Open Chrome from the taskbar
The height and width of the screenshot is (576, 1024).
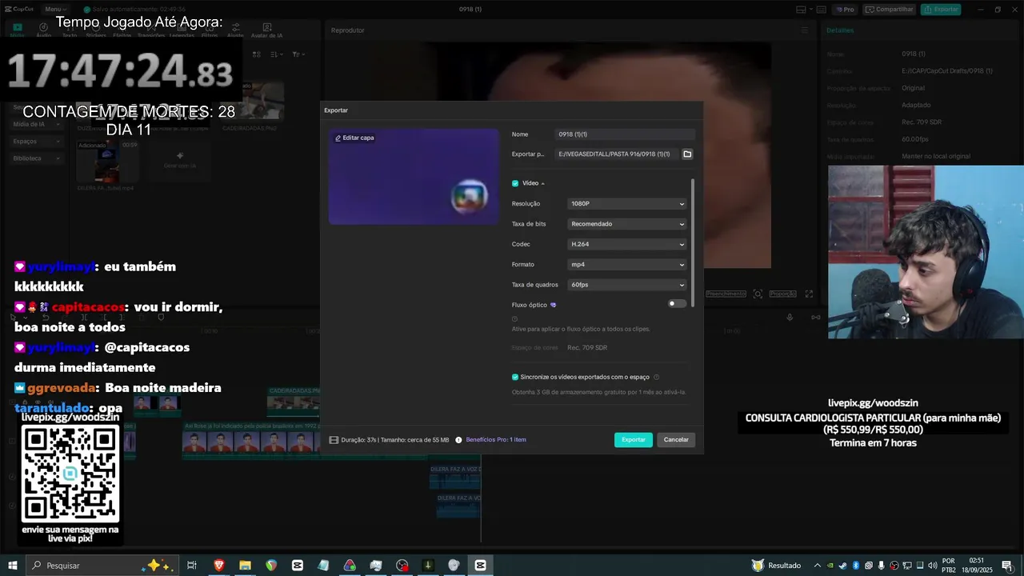pos(271,566)
